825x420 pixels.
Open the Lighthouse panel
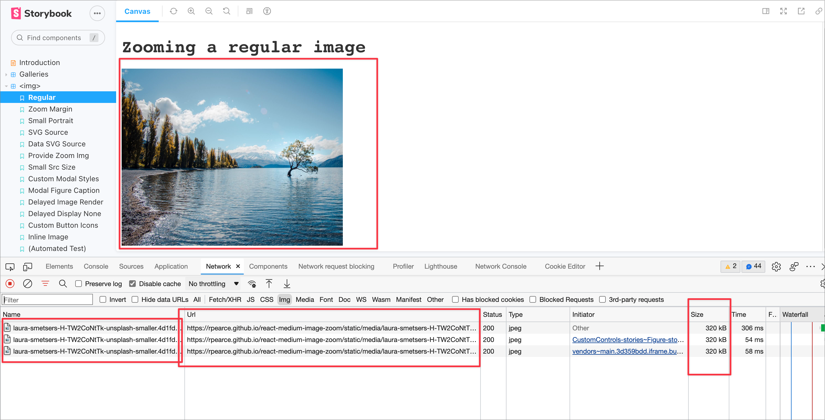pyautogui.click(x=440, y=266)
